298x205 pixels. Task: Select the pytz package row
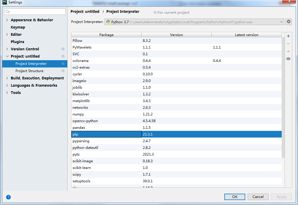pyautogui.click(x=177, y=154)
